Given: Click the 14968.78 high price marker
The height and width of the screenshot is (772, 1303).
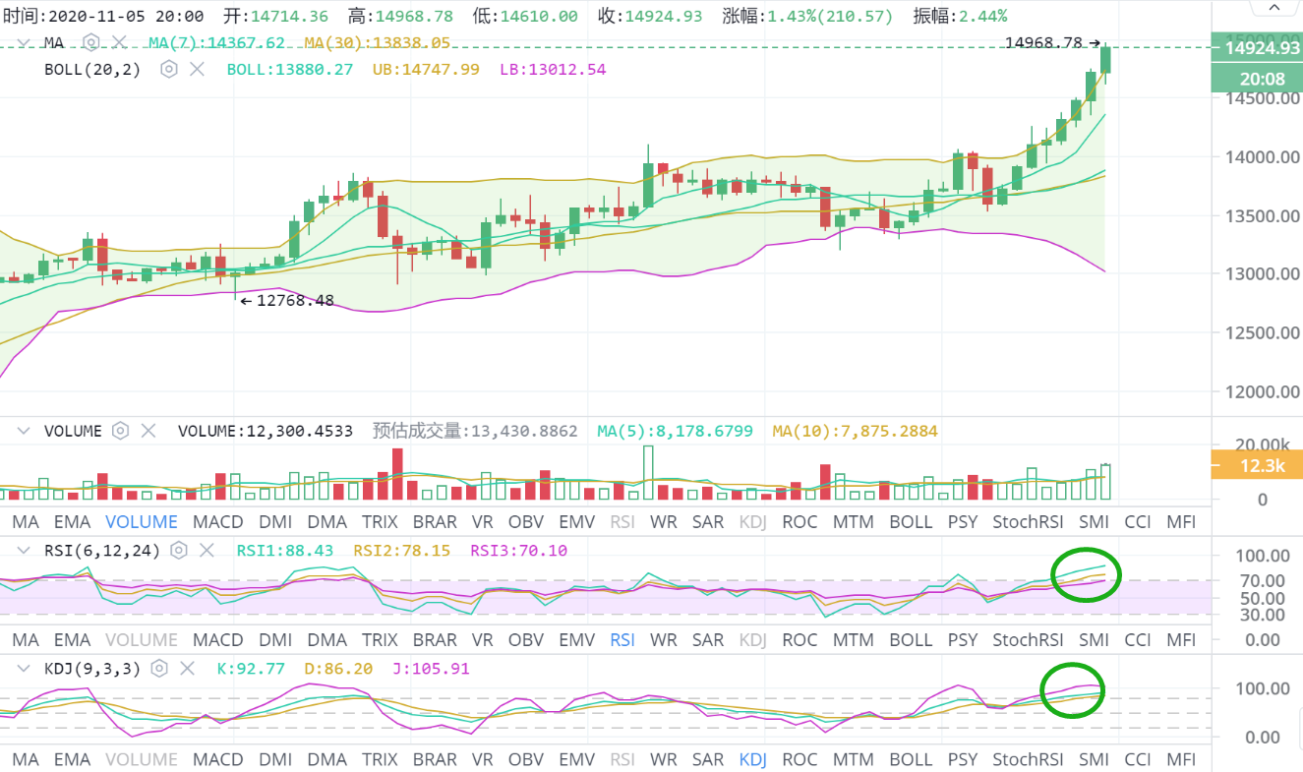Looking at the screenshot, I should [1053, 42].
